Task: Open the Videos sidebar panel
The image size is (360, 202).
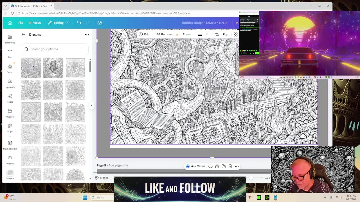Action: 10,160
